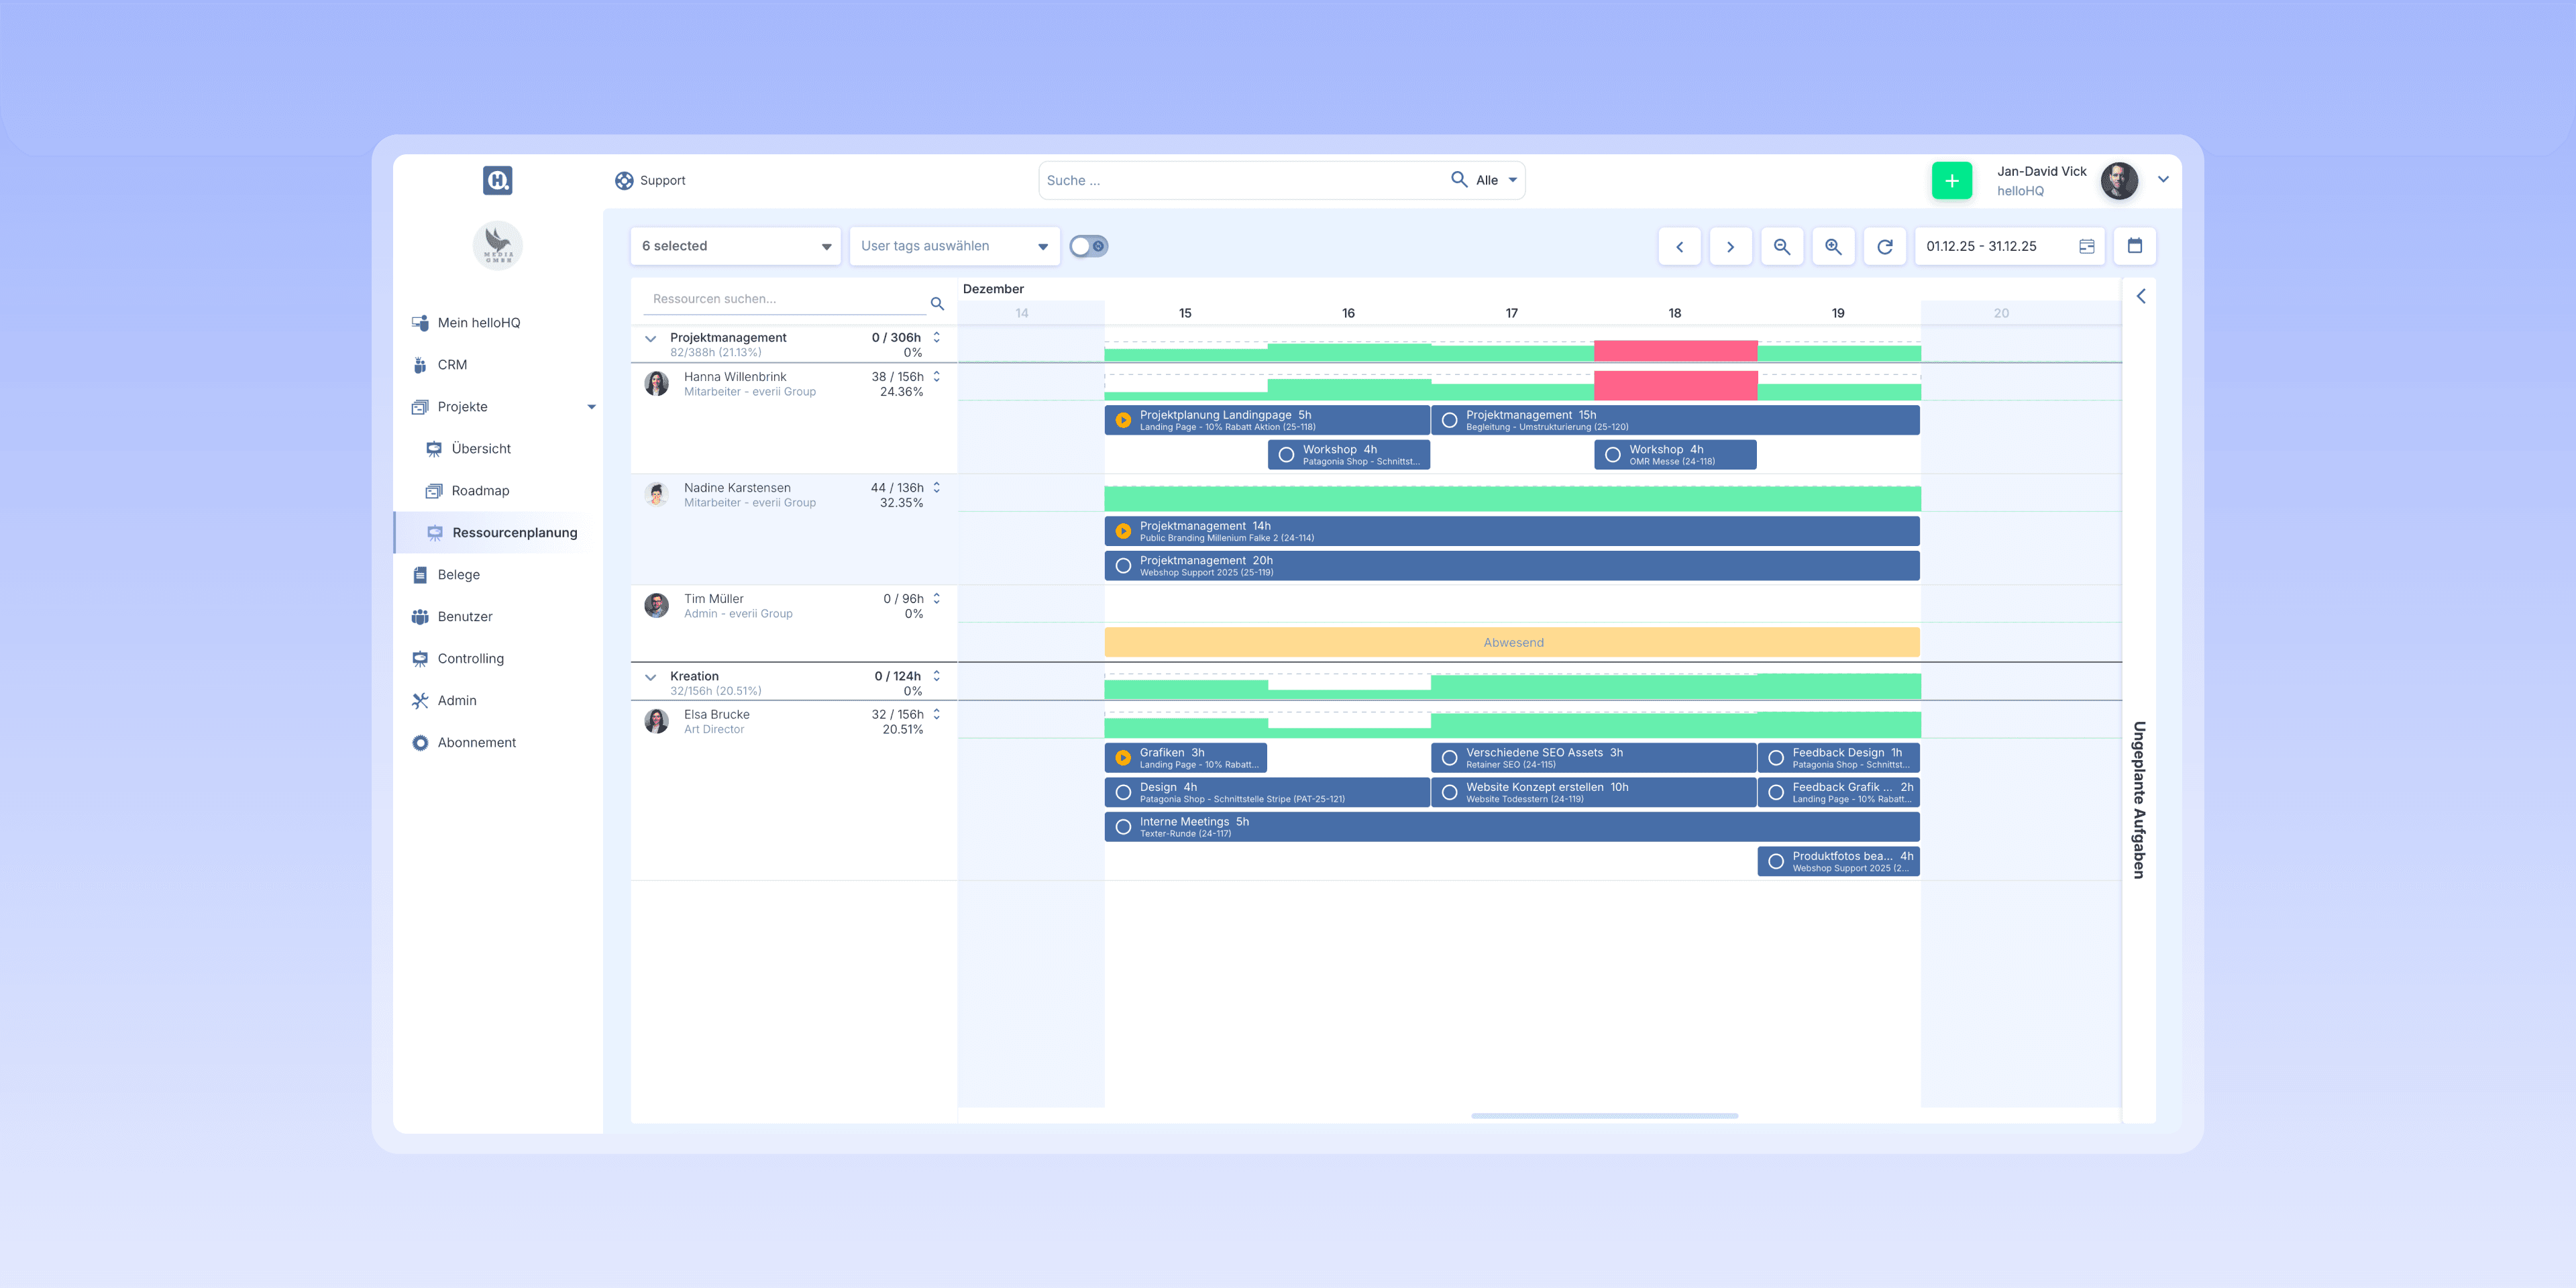Check the circle on Website Konzept erstellen
2576x1288 pixels.
[x=1449, y=792]
